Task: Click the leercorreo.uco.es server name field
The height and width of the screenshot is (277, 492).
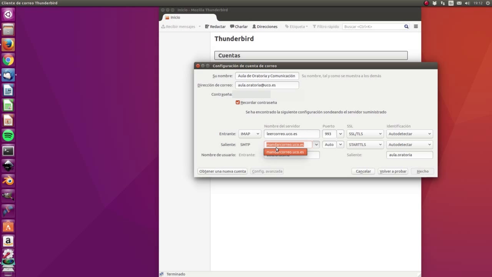Action: click(292, 134)
